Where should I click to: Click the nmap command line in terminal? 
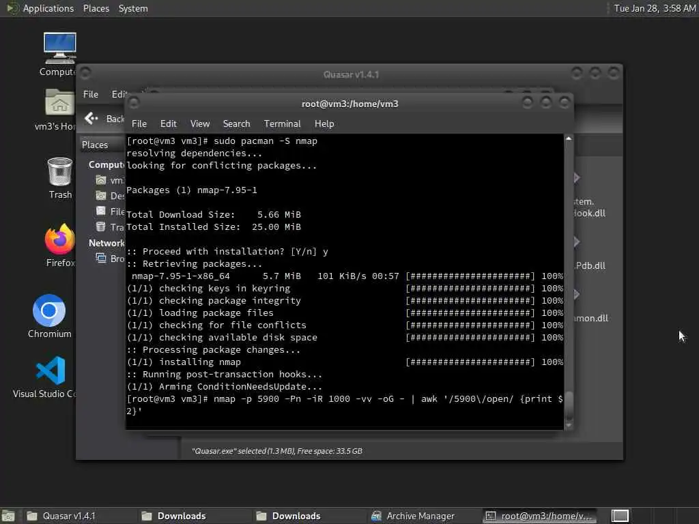click(x=345, y=405)
